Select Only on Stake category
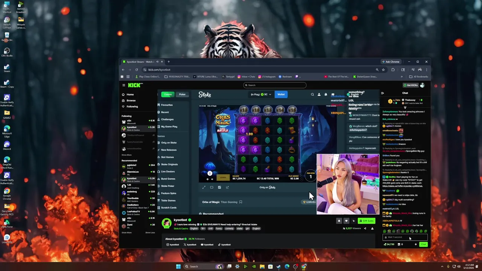The image size is (482, 271). (169, 143)
